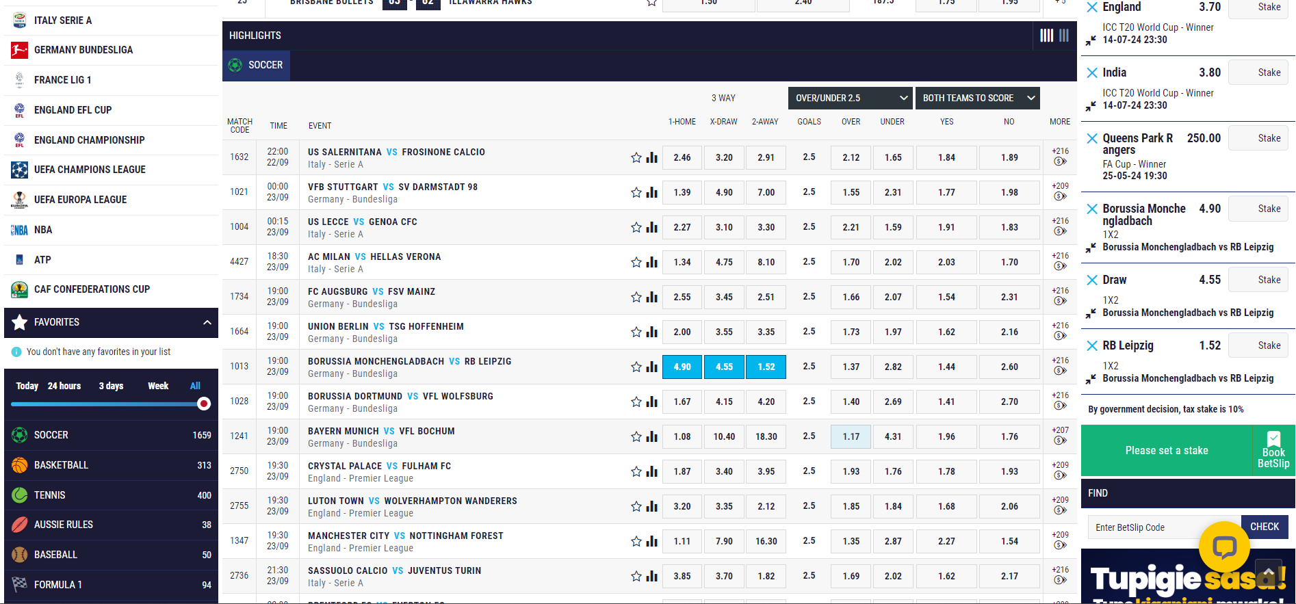Click the basketball icon in sports list
1296x604 pixels.
pyautogui.click(x=20, y=465)
